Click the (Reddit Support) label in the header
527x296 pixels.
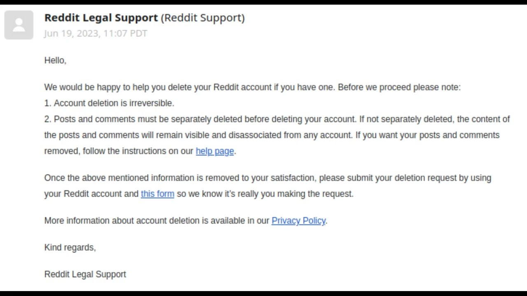click(x=203, y=18)
